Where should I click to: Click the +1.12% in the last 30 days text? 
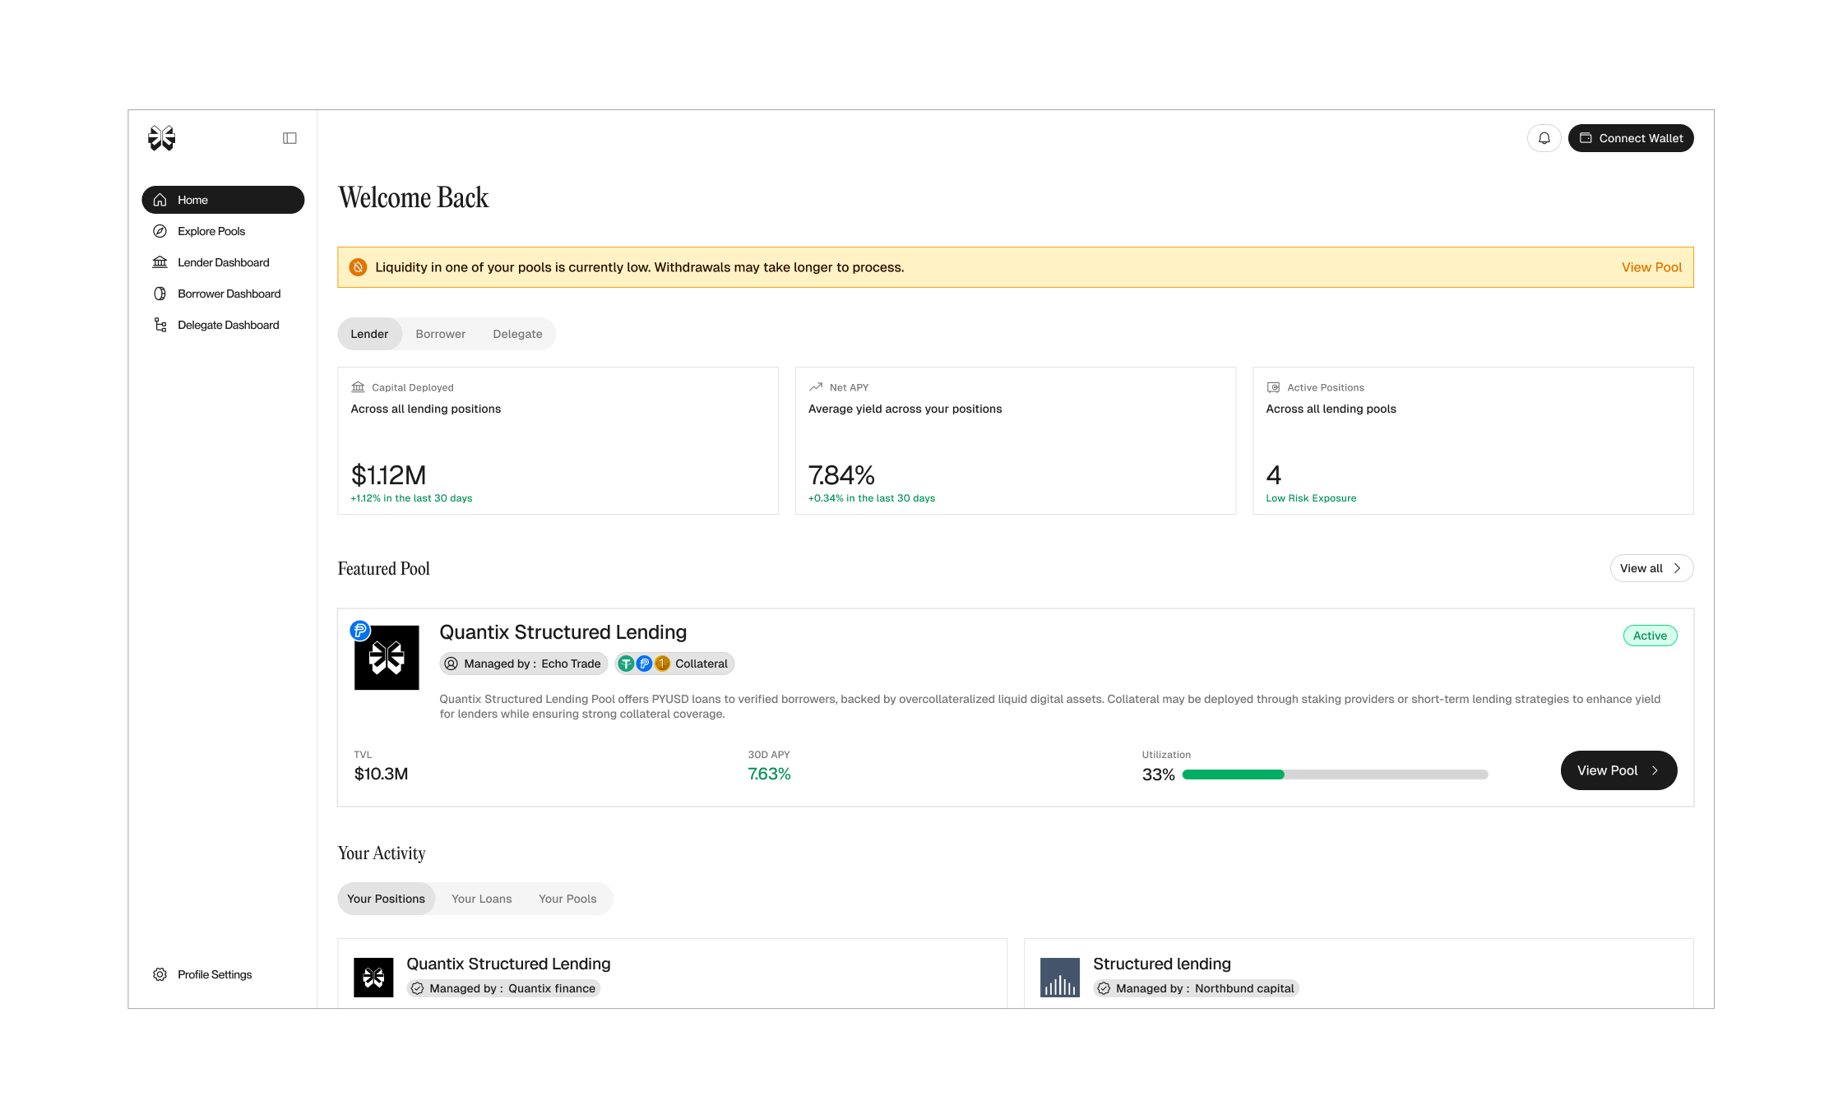point(411,498)
